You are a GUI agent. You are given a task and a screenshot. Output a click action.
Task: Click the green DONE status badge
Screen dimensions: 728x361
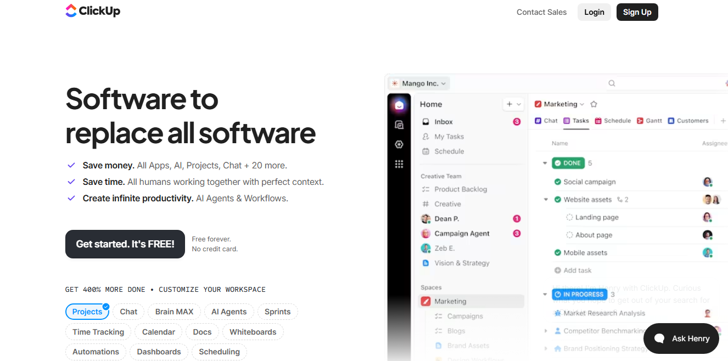tap(567, 163)
